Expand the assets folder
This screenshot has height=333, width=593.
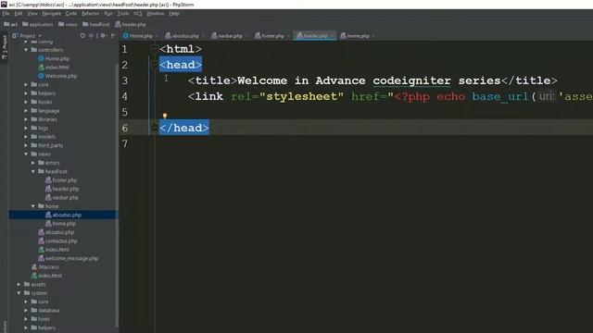click(19, 284)
